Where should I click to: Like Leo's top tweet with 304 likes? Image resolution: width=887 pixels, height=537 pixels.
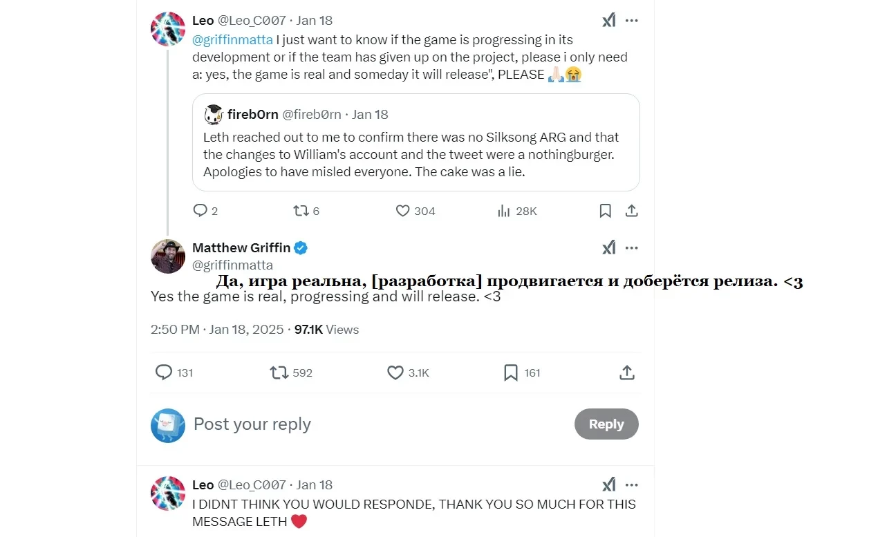point(403,211)
